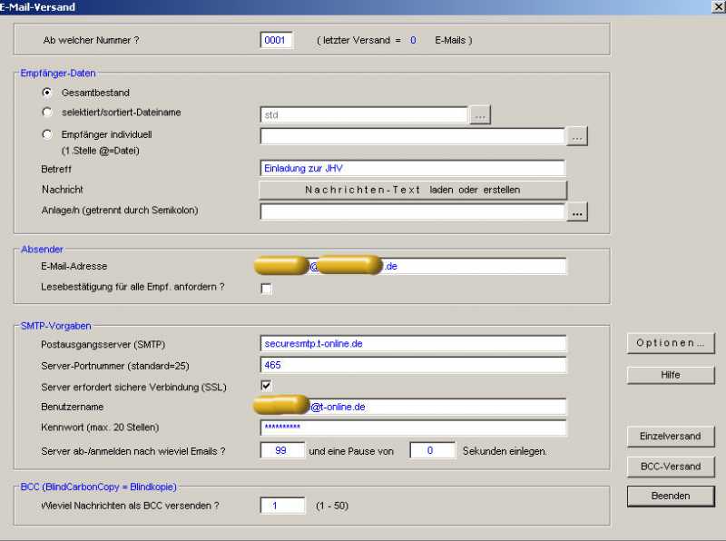Select Empfänger individuell radio option
The width and height of the screenshot is (726, 541).
tap(47, 134)
